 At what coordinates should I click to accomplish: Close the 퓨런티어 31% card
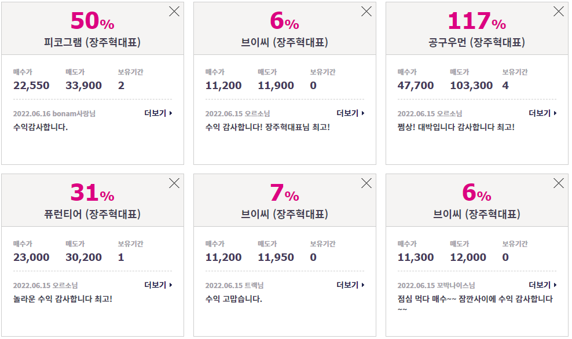174,183
